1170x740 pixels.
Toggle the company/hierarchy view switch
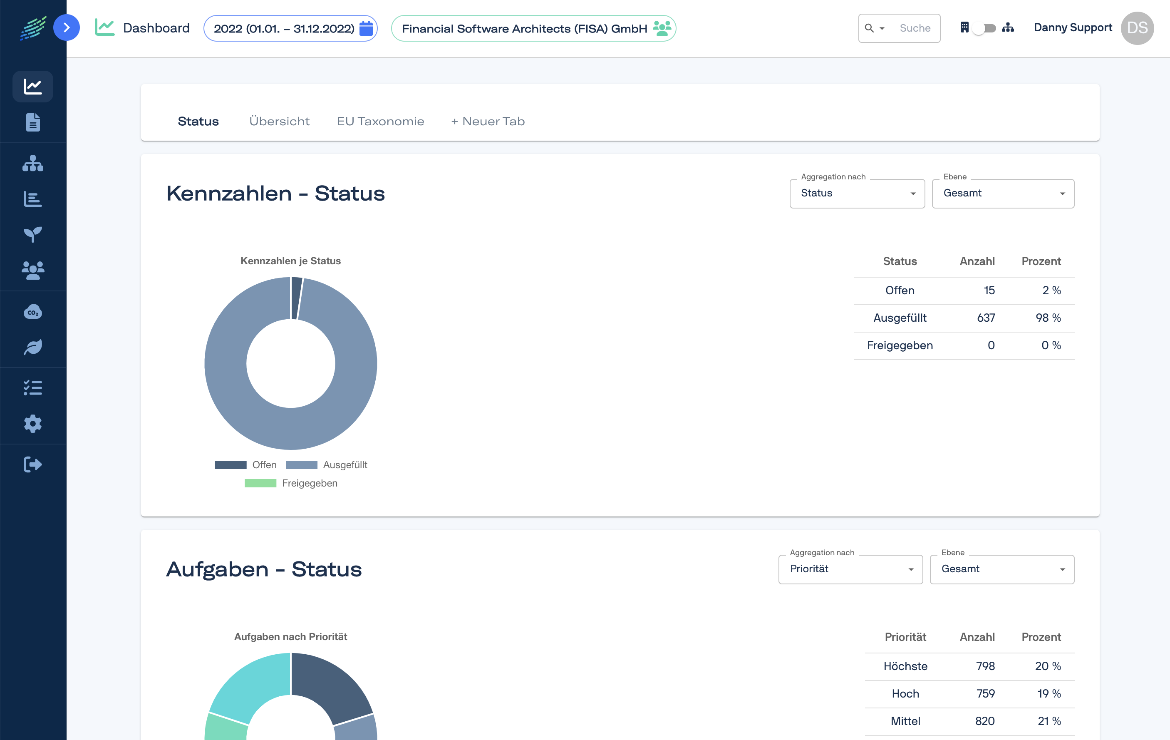985,28
